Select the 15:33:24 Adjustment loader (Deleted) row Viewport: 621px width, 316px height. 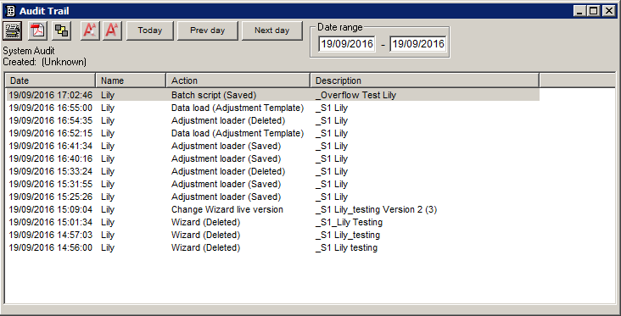[272, 171]
